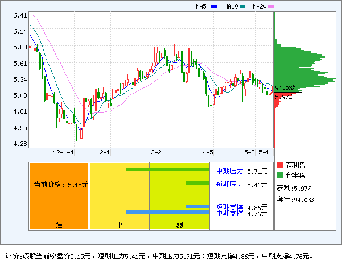Click the pink MA20 legend swatch
The image size is (342, 259).
tap(271, 7)
